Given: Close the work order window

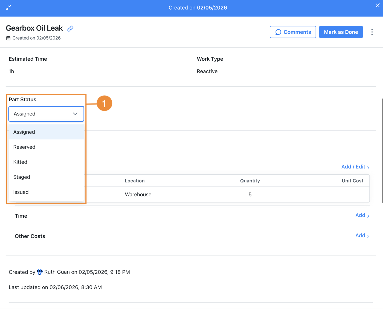Looking at the screenshot, I should coord(378,5).
